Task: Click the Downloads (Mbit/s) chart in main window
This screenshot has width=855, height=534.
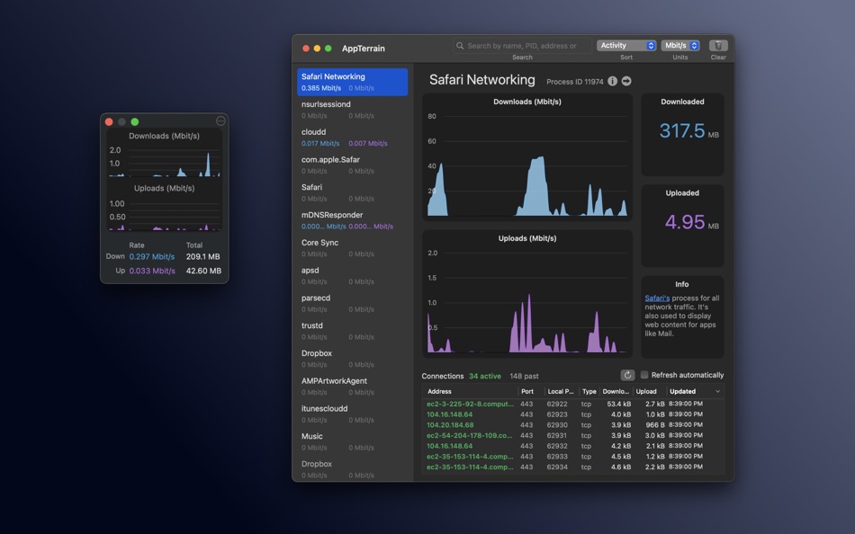Action: [527, 157]
